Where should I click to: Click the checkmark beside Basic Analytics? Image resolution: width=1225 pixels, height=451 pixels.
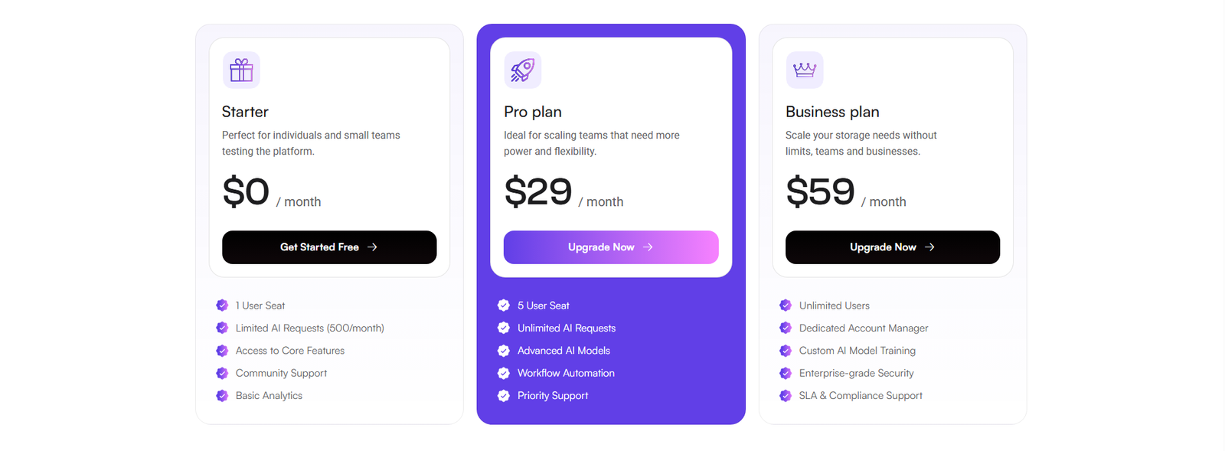(222, 396)
